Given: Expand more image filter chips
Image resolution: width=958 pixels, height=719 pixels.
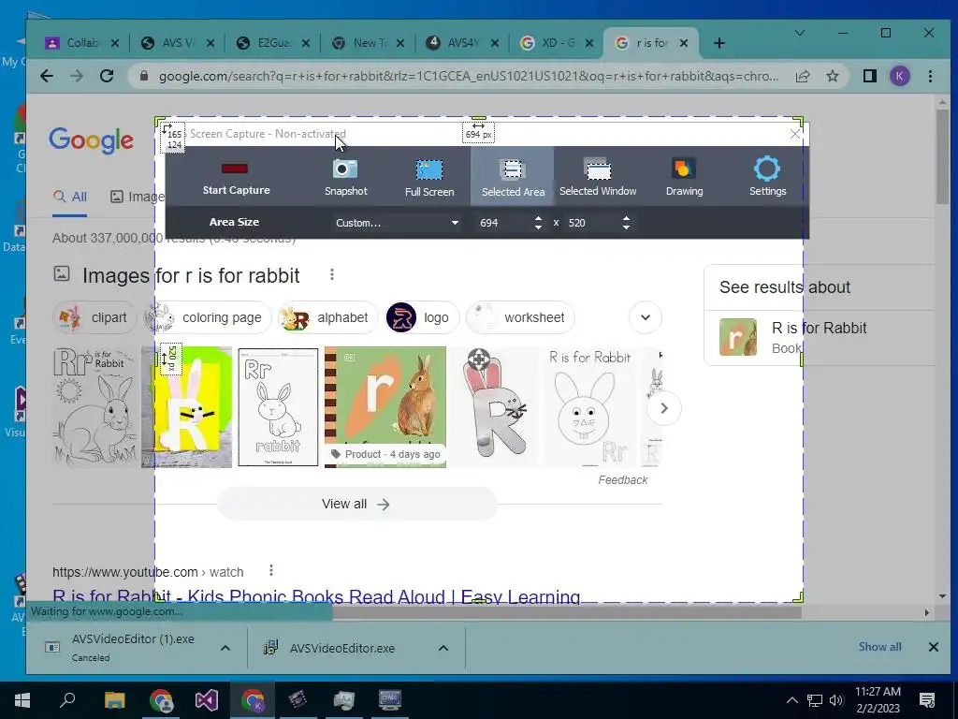Looking at the screenshot, I should [646, 317].
